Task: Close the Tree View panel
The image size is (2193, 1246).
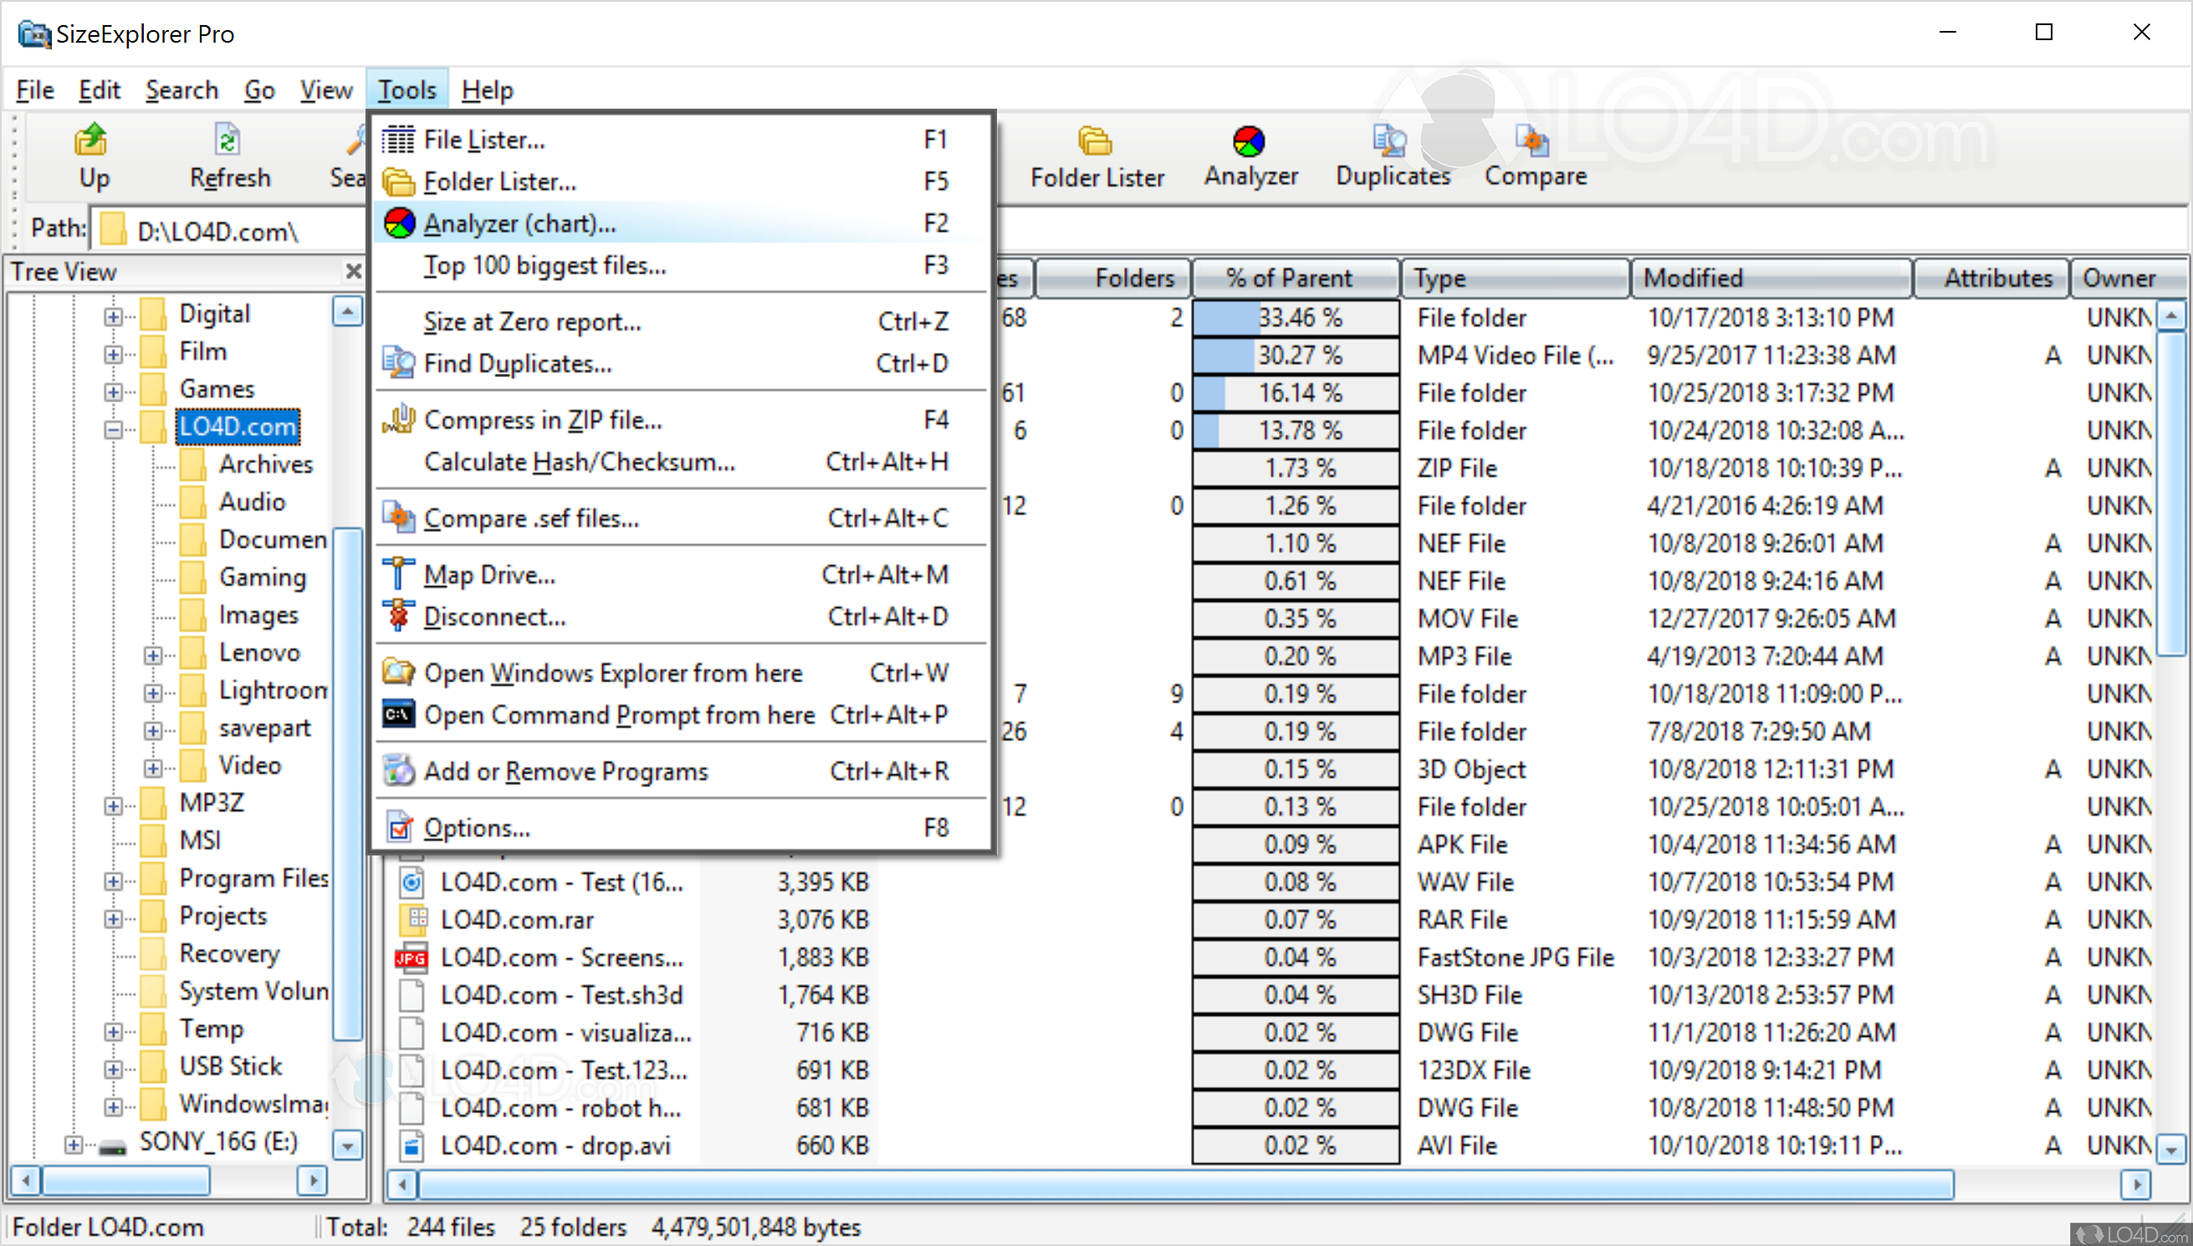Action: (354, 271)
